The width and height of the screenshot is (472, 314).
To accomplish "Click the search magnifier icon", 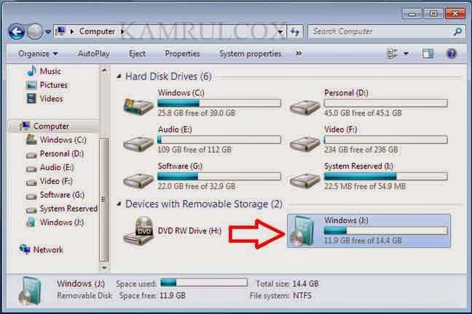I will click(x=457, y=31).
